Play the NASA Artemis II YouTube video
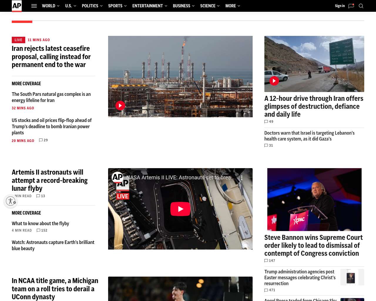Viewport: 376px width, 301px height. (180, 209)
